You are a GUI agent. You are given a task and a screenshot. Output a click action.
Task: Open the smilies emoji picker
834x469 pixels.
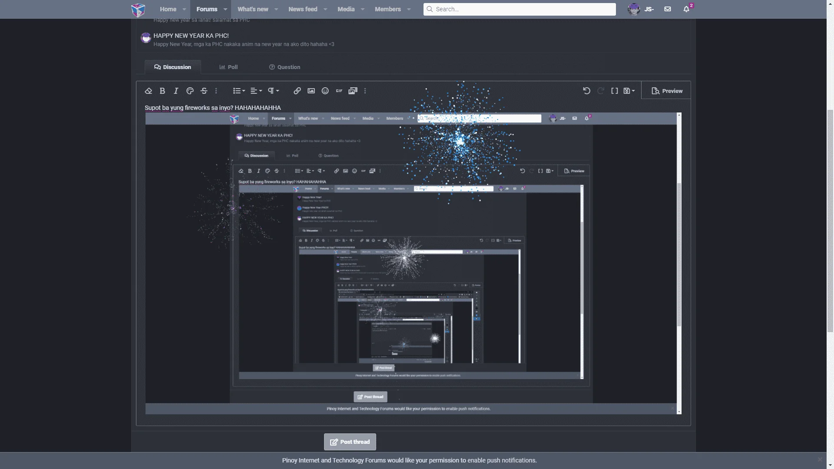pyautogui.click(x=325, y=91)
